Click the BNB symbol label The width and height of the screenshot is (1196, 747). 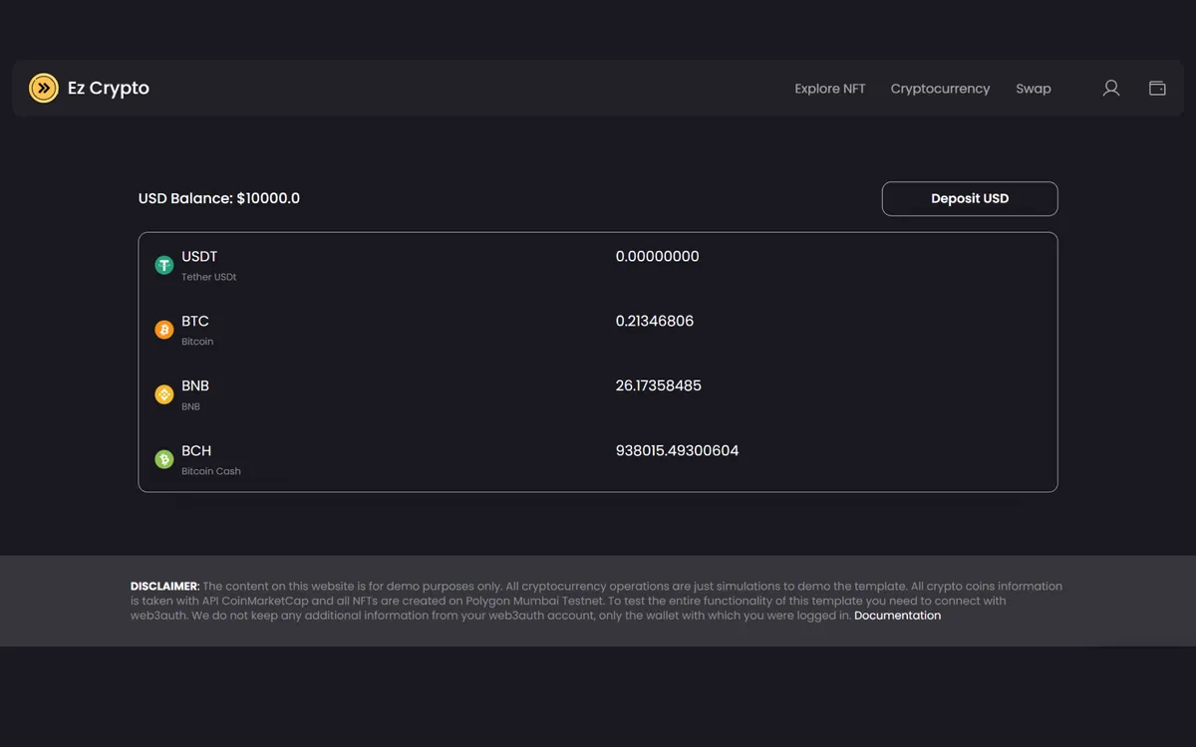click(x=195, y=386)
